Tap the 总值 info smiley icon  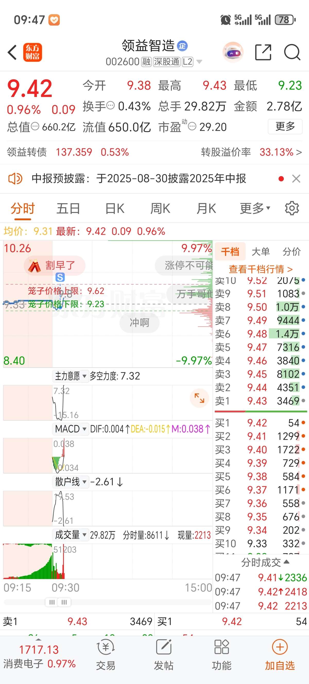[35, 126]
